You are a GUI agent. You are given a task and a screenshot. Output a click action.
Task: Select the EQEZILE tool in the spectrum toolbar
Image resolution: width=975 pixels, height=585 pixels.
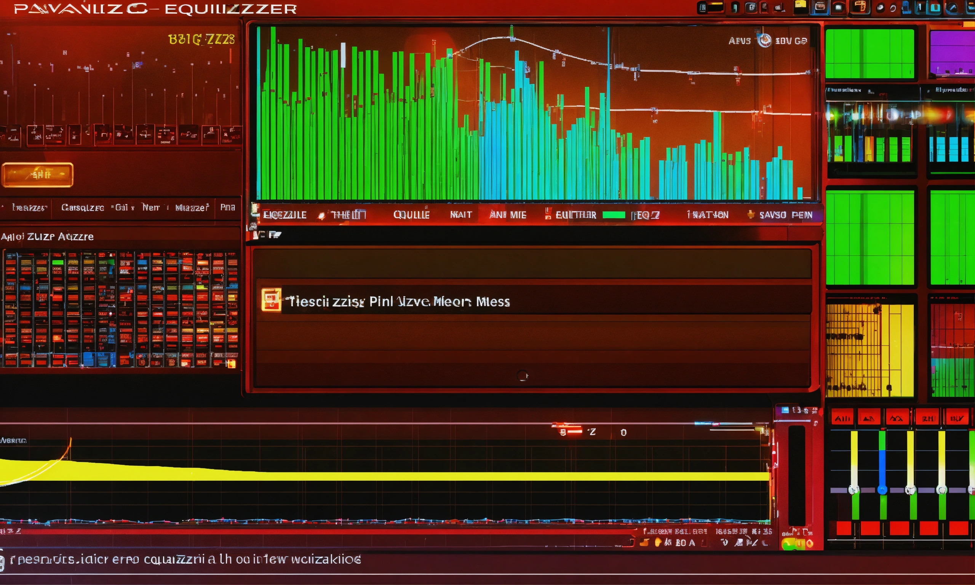(x=286, y=215)
